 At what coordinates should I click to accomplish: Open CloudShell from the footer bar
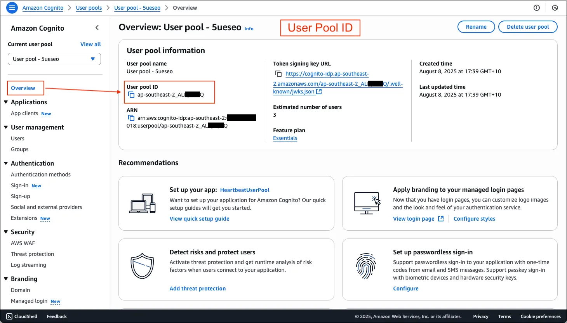(x=22, y=316)
